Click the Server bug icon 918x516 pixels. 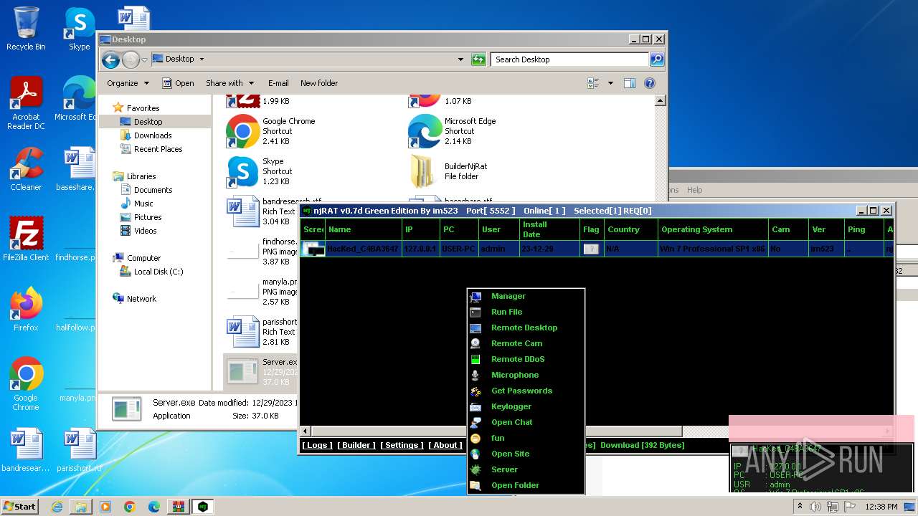click(475, 469)
